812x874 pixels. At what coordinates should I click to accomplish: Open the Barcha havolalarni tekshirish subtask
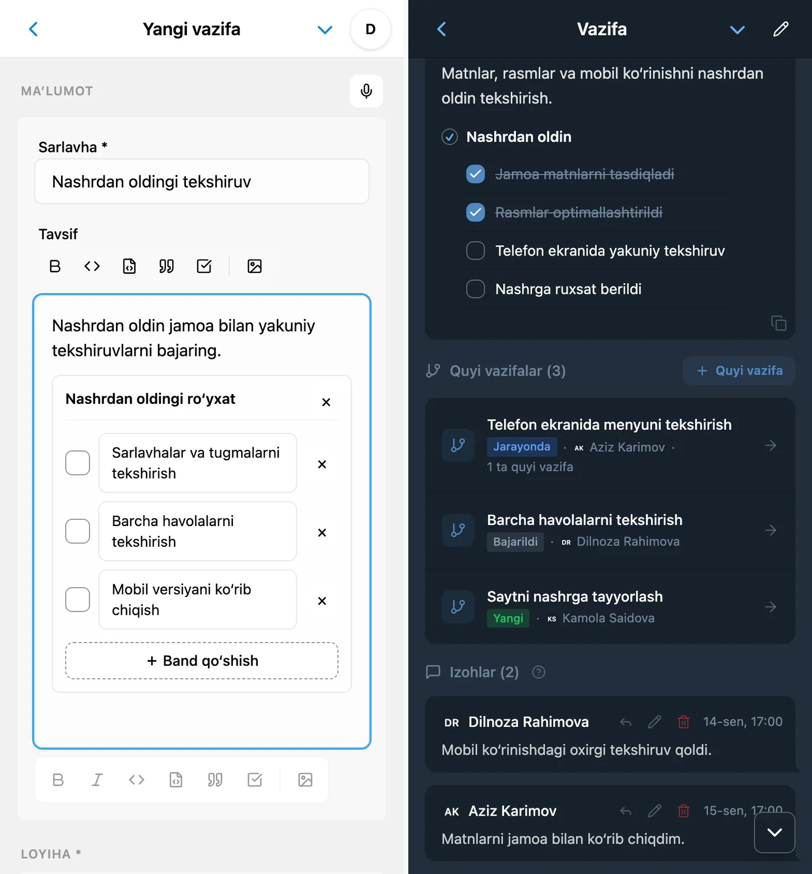point(610,530)
